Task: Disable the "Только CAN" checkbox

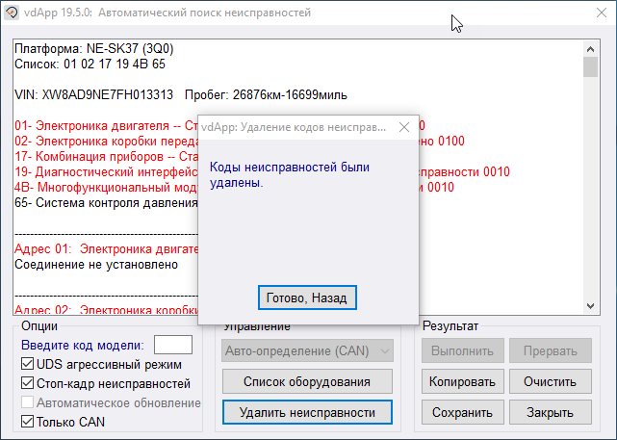Action: (28, 422)
